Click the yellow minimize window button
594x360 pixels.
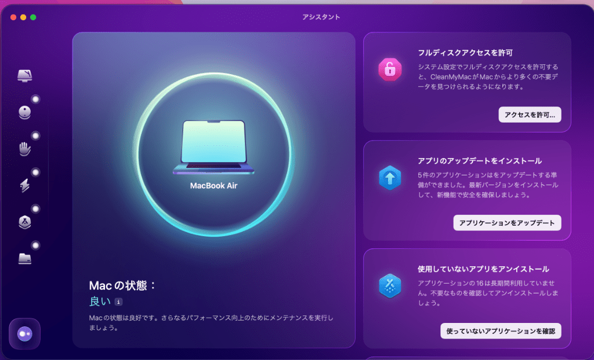(23, 17)
